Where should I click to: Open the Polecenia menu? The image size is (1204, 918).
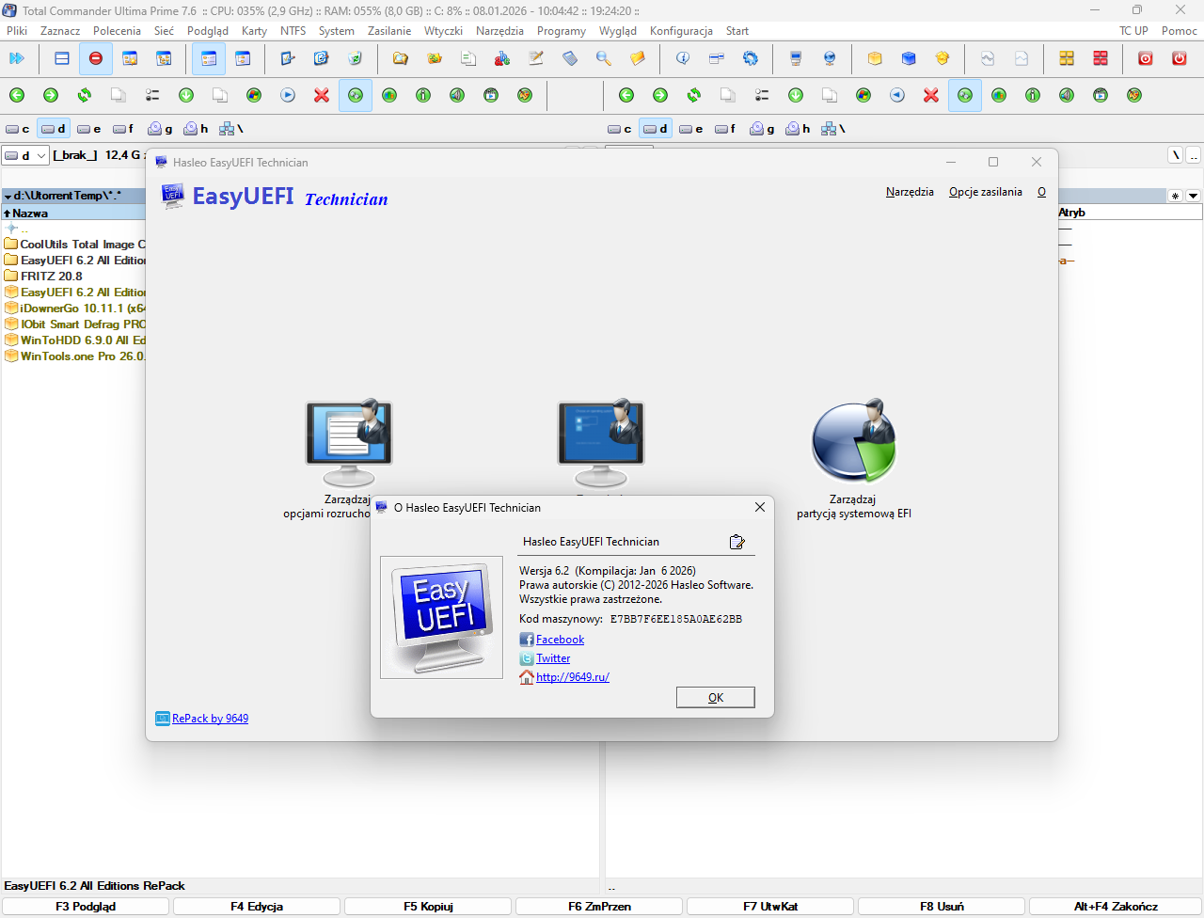coord(117,31)
